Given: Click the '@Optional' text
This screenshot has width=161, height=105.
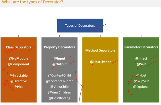Looking at the screenshot, I should coord(141,87).
